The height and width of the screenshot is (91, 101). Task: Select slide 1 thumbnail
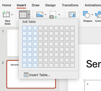(13, 43)
